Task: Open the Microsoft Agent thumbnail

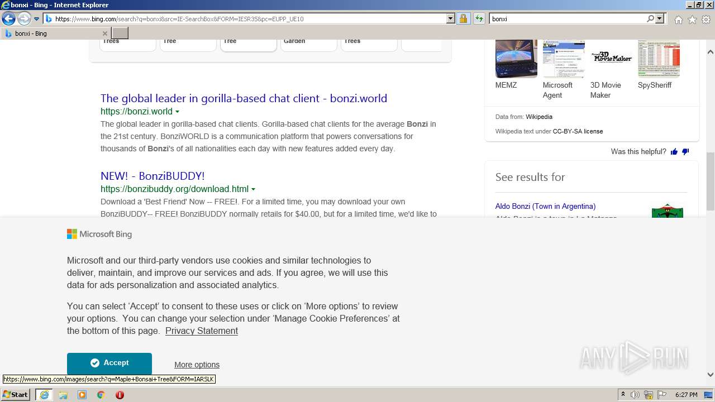Action: click(x=564, y=59)
